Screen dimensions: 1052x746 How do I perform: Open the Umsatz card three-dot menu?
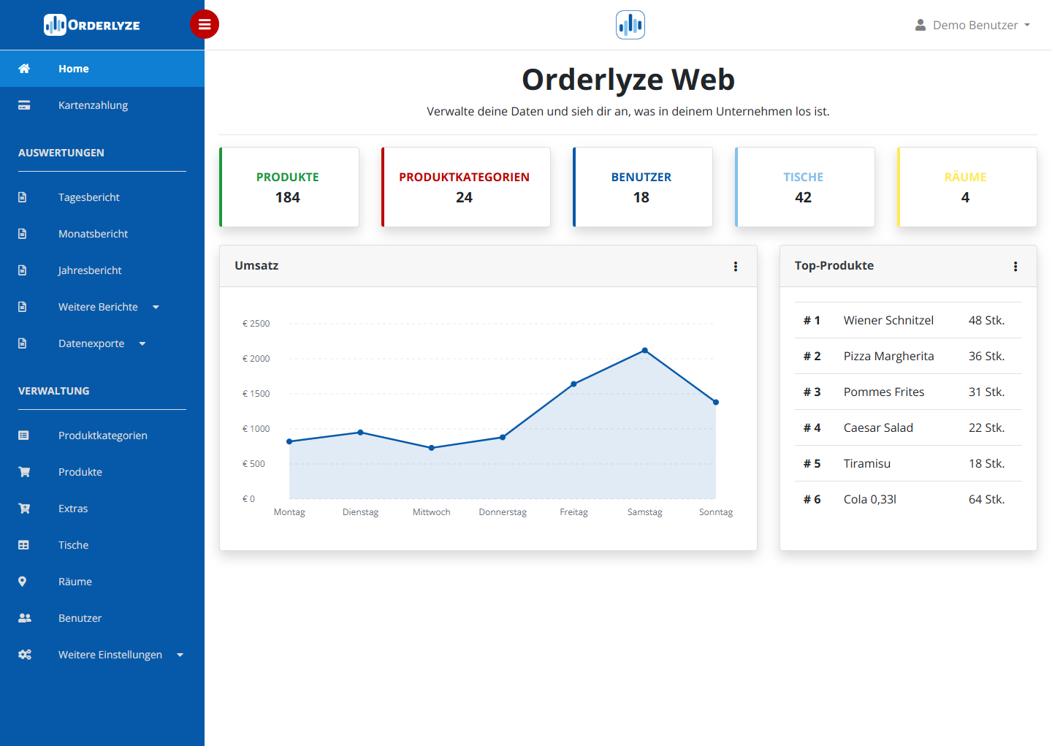[x=736, y=267]
